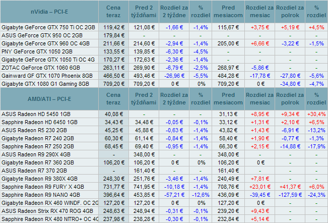Viewport: 328px width, 223px height.
Task: Click the "237,98 €" RX 480 price
Action: [x=113, y=219]
